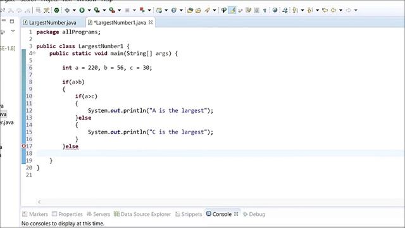Open dropdown next to New Package icon
This screenshot has height=228, width=405.
(166, 10)
